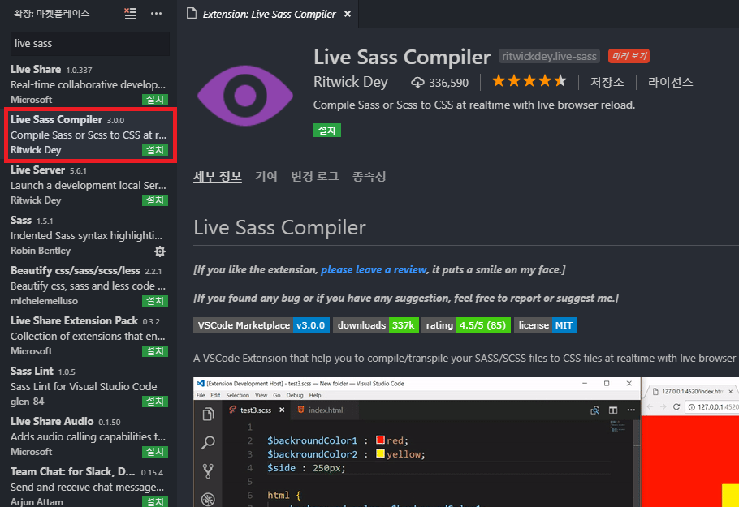
Task: Select the 세부 정보 details tab
Action: (x=218, y=177)
